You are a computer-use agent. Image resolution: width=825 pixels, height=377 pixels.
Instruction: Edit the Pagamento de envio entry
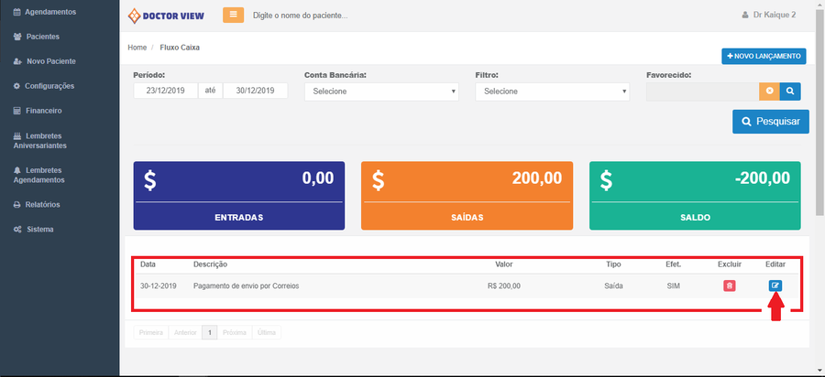(775, 285)
